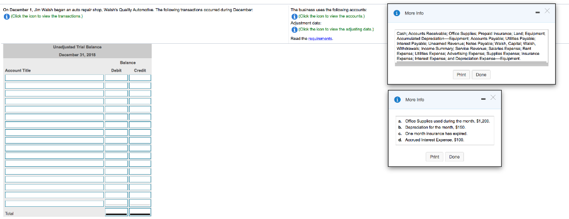The height and width of the screenshot is (219, 569).
Task: Open the requirements link
Action: click(x=321, y=38)
